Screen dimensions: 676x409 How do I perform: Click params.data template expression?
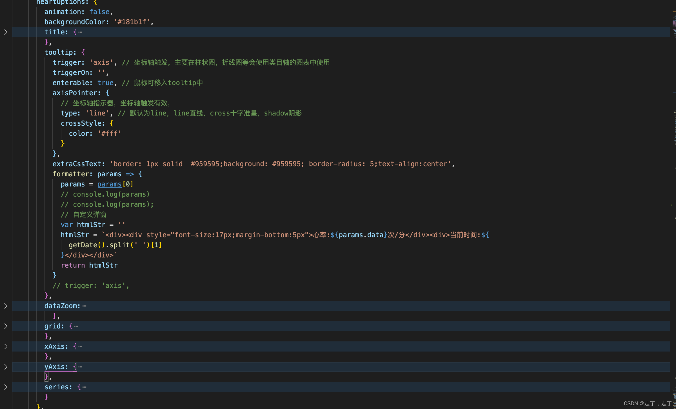tap(361, 235)
